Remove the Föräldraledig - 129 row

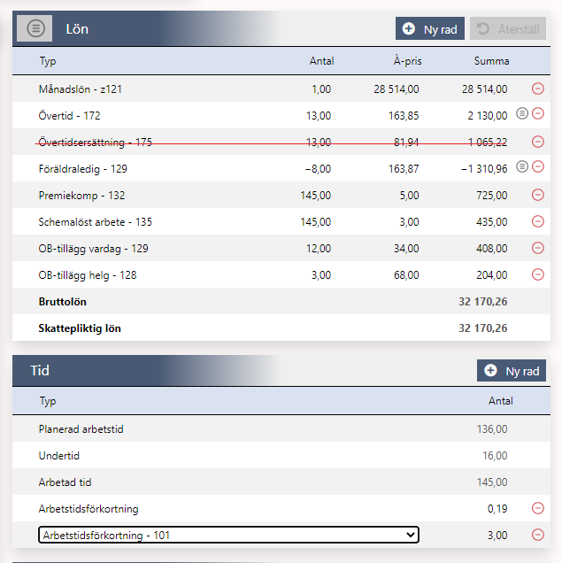tap(537, 166)
